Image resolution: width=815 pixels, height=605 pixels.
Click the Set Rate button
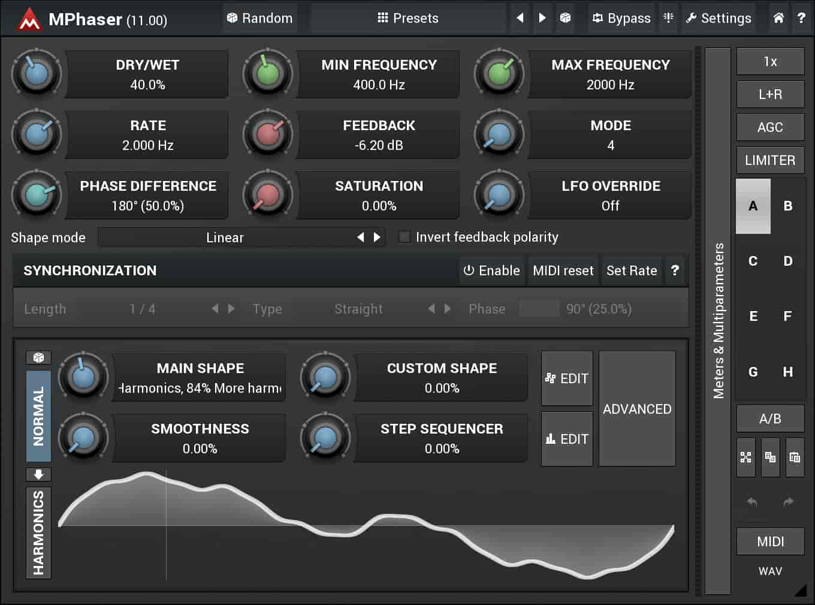632,270
